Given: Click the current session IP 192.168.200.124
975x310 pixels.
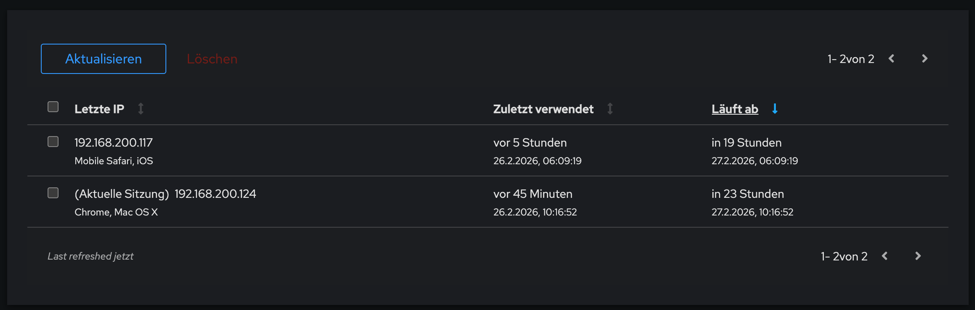Looking at the screenshot, I should point(215,194).
